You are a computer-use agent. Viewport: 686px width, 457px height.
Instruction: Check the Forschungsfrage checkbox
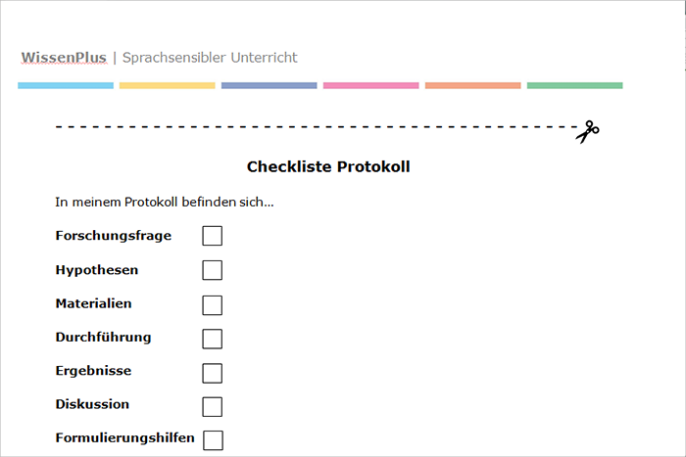coord(213,236)
